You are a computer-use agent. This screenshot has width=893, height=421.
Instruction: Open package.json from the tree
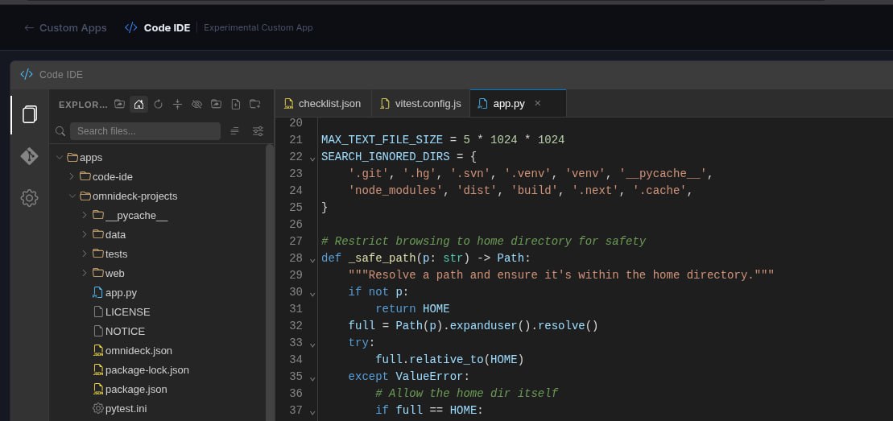pyautogui.click(x=136, y=390)
